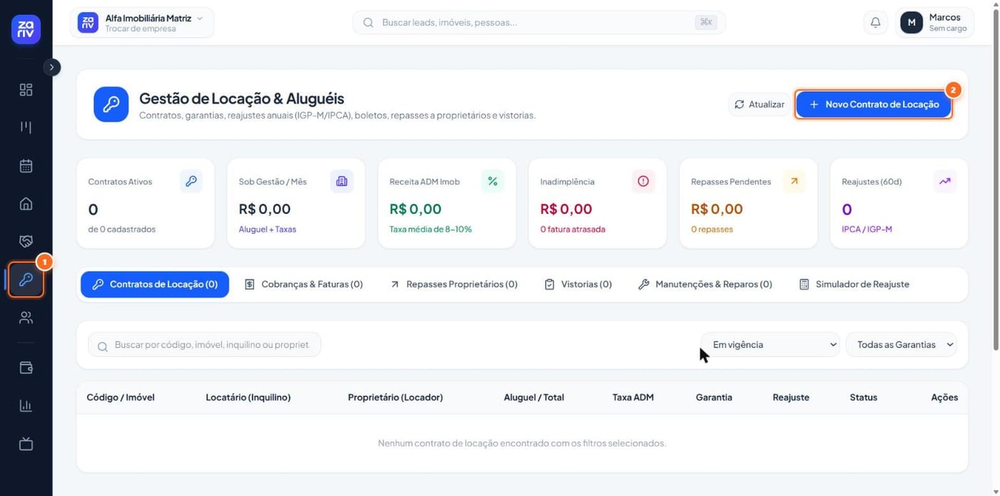Click the percent icon on Receita ADM card

point(492,182)
